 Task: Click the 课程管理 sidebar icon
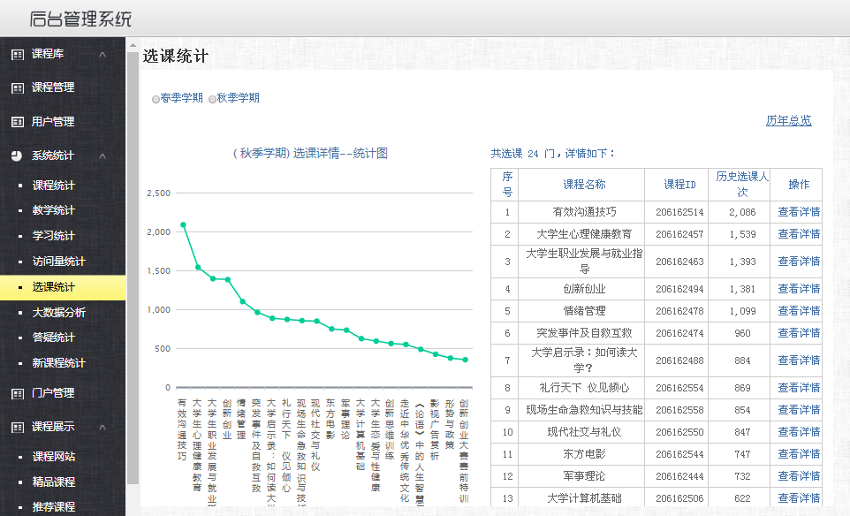(x=17, y=88)
